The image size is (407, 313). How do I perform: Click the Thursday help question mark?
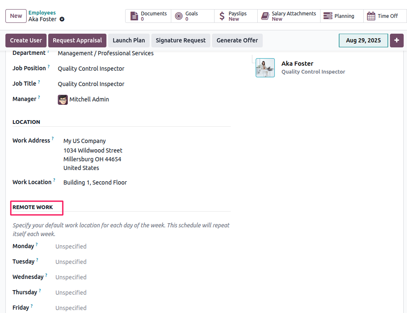coord(40,291)
